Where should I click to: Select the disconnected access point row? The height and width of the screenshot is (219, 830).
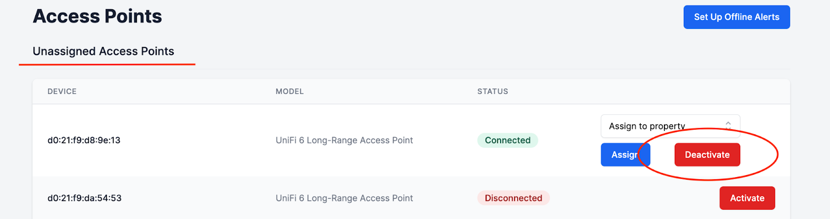[411, 198]
